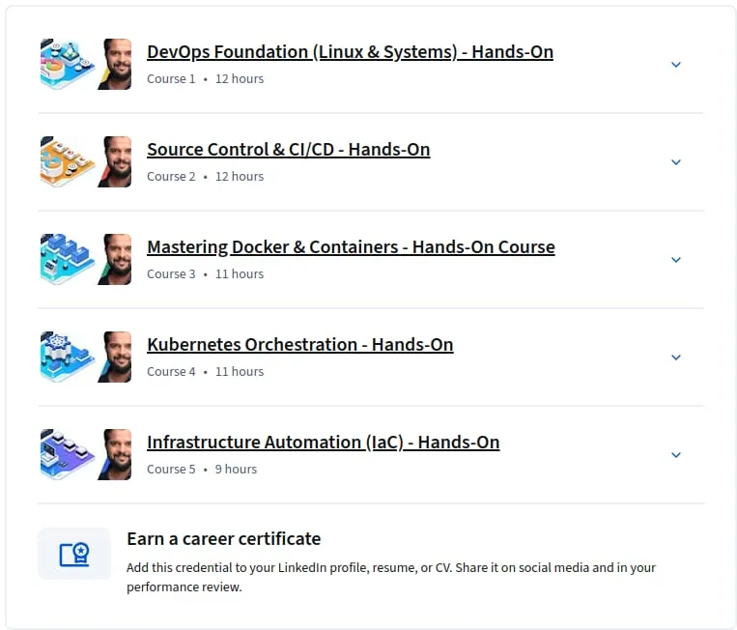
Task: Click the Source Control course orange illustration icon
Action: coord(68,161)
